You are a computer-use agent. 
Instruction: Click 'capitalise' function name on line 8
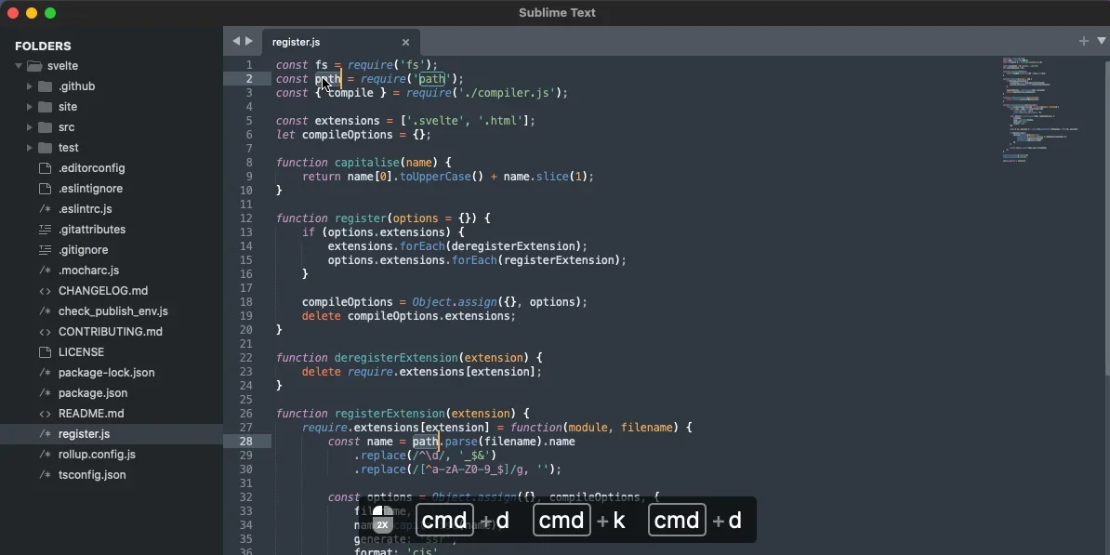[x=367, y=163]
